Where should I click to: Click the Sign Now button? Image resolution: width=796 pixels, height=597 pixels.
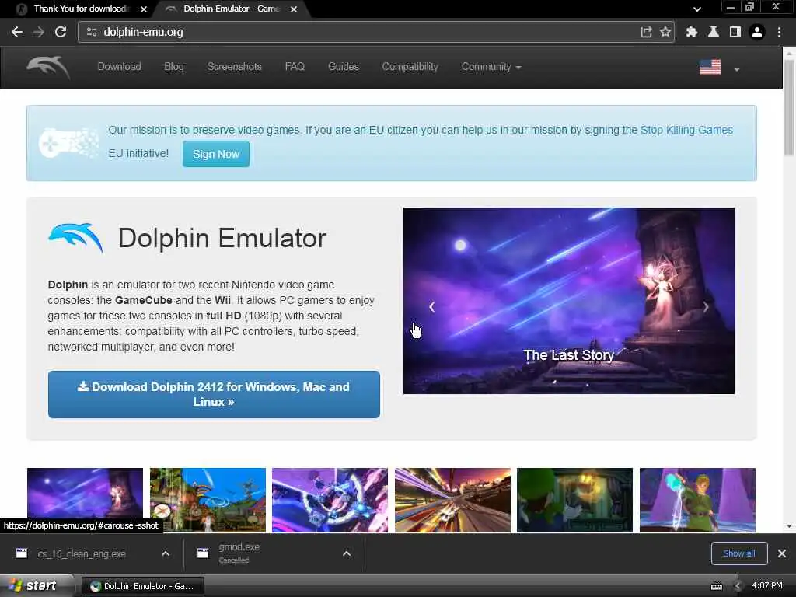216,154
